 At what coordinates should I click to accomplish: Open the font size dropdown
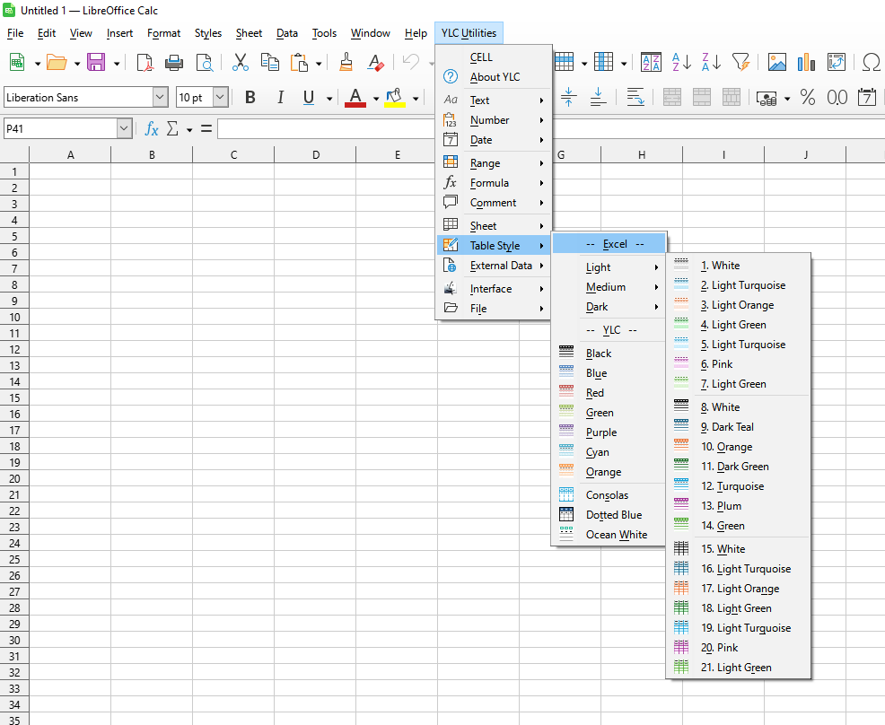tap(220, 97)
